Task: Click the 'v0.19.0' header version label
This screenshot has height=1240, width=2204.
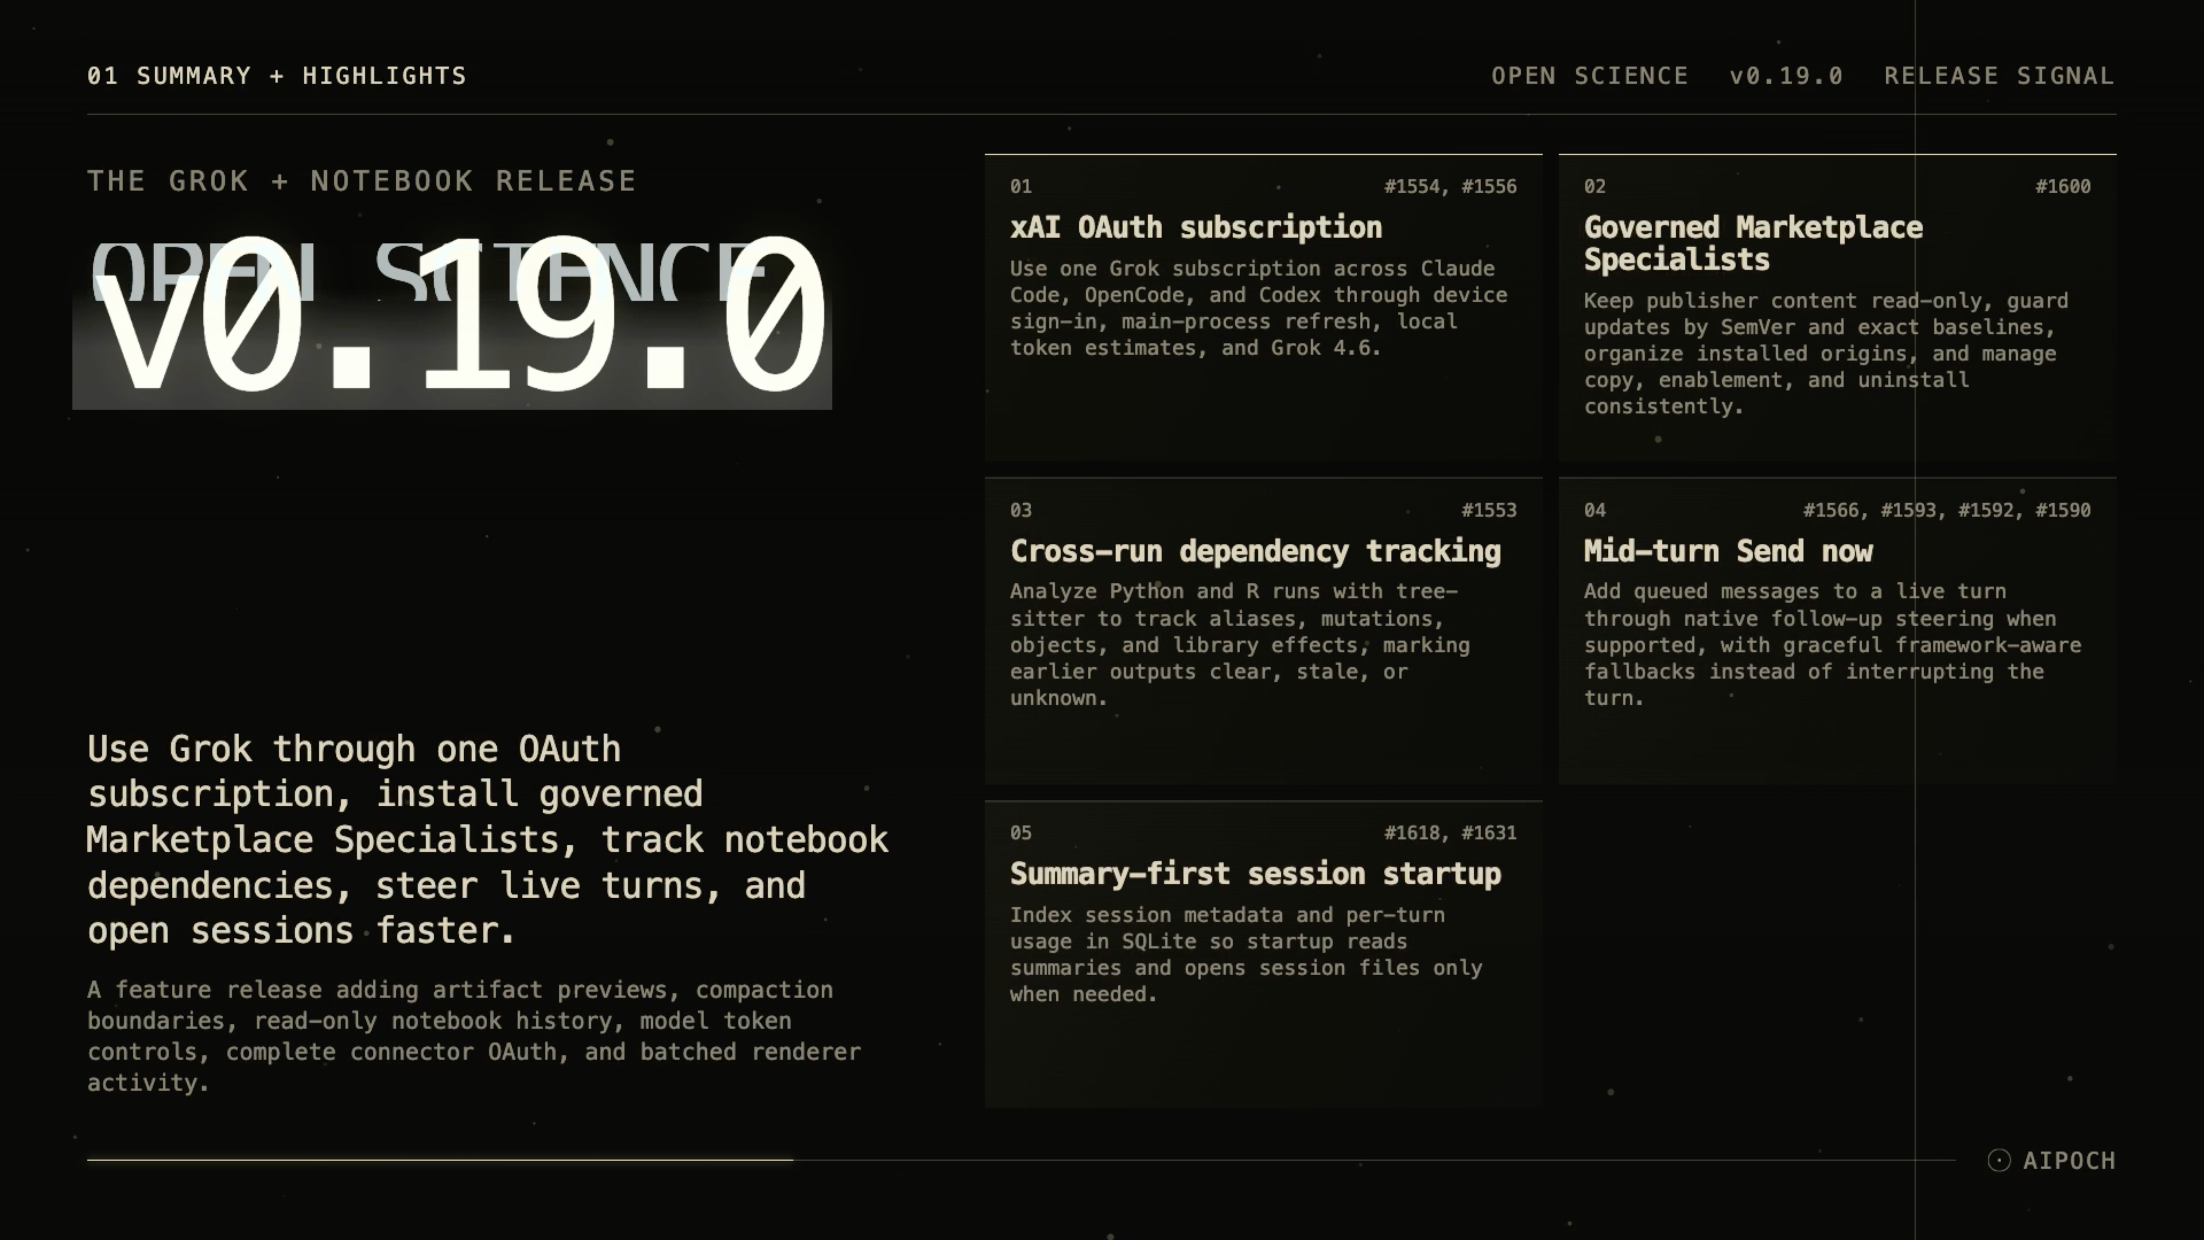Action: 1786,75
